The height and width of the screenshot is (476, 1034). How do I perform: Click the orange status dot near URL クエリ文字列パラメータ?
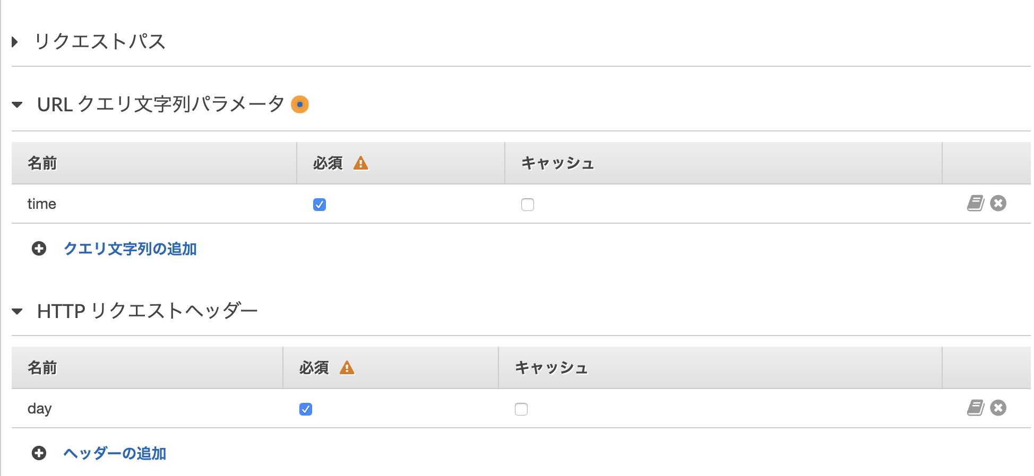pyautogui.click(x=300, y=104)
